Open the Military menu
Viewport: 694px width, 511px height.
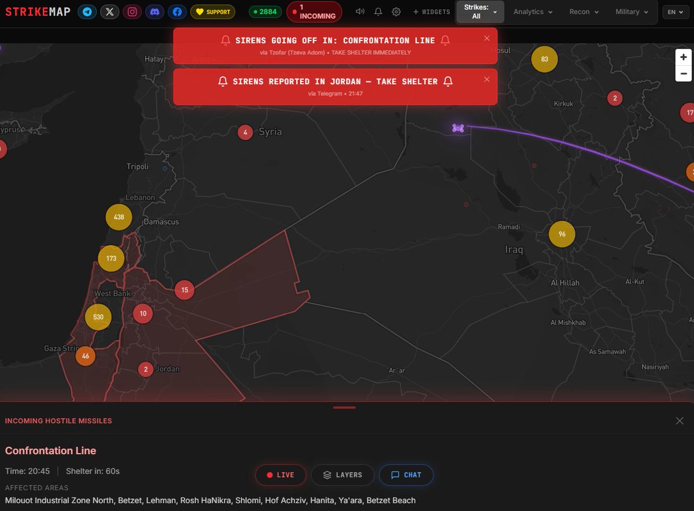[x=632, y=12]
